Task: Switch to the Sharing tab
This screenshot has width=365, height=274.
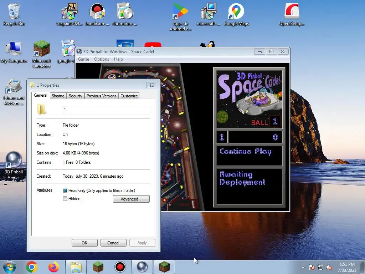Action: (x=58, y=96)
